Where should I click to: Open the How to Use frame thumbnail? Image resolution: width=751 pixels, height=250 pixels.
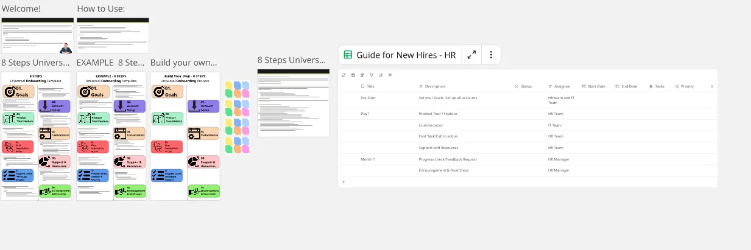coord(113,36)
